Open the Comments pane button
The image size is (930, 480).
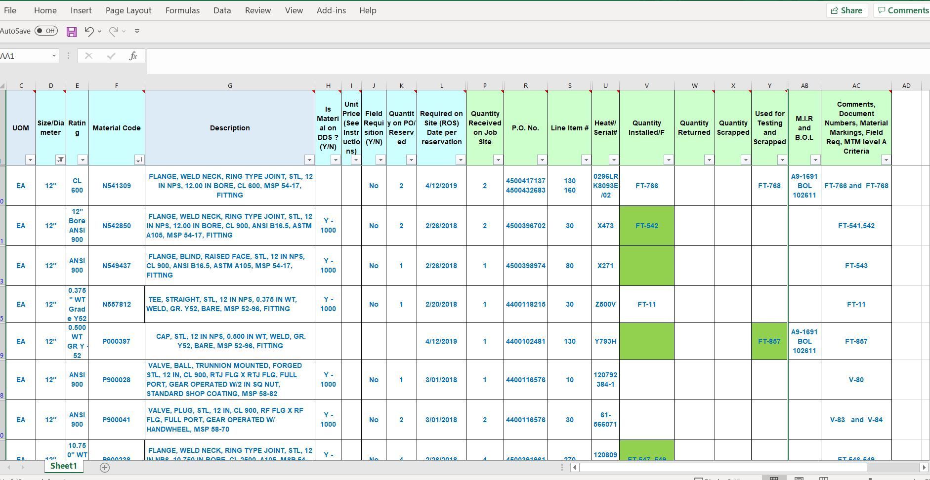pyautogui.click(x=902, y=10)
